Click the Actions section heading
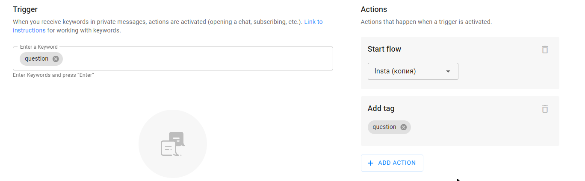The height and width of the screenshot is (181, 585). pos(374,9)
